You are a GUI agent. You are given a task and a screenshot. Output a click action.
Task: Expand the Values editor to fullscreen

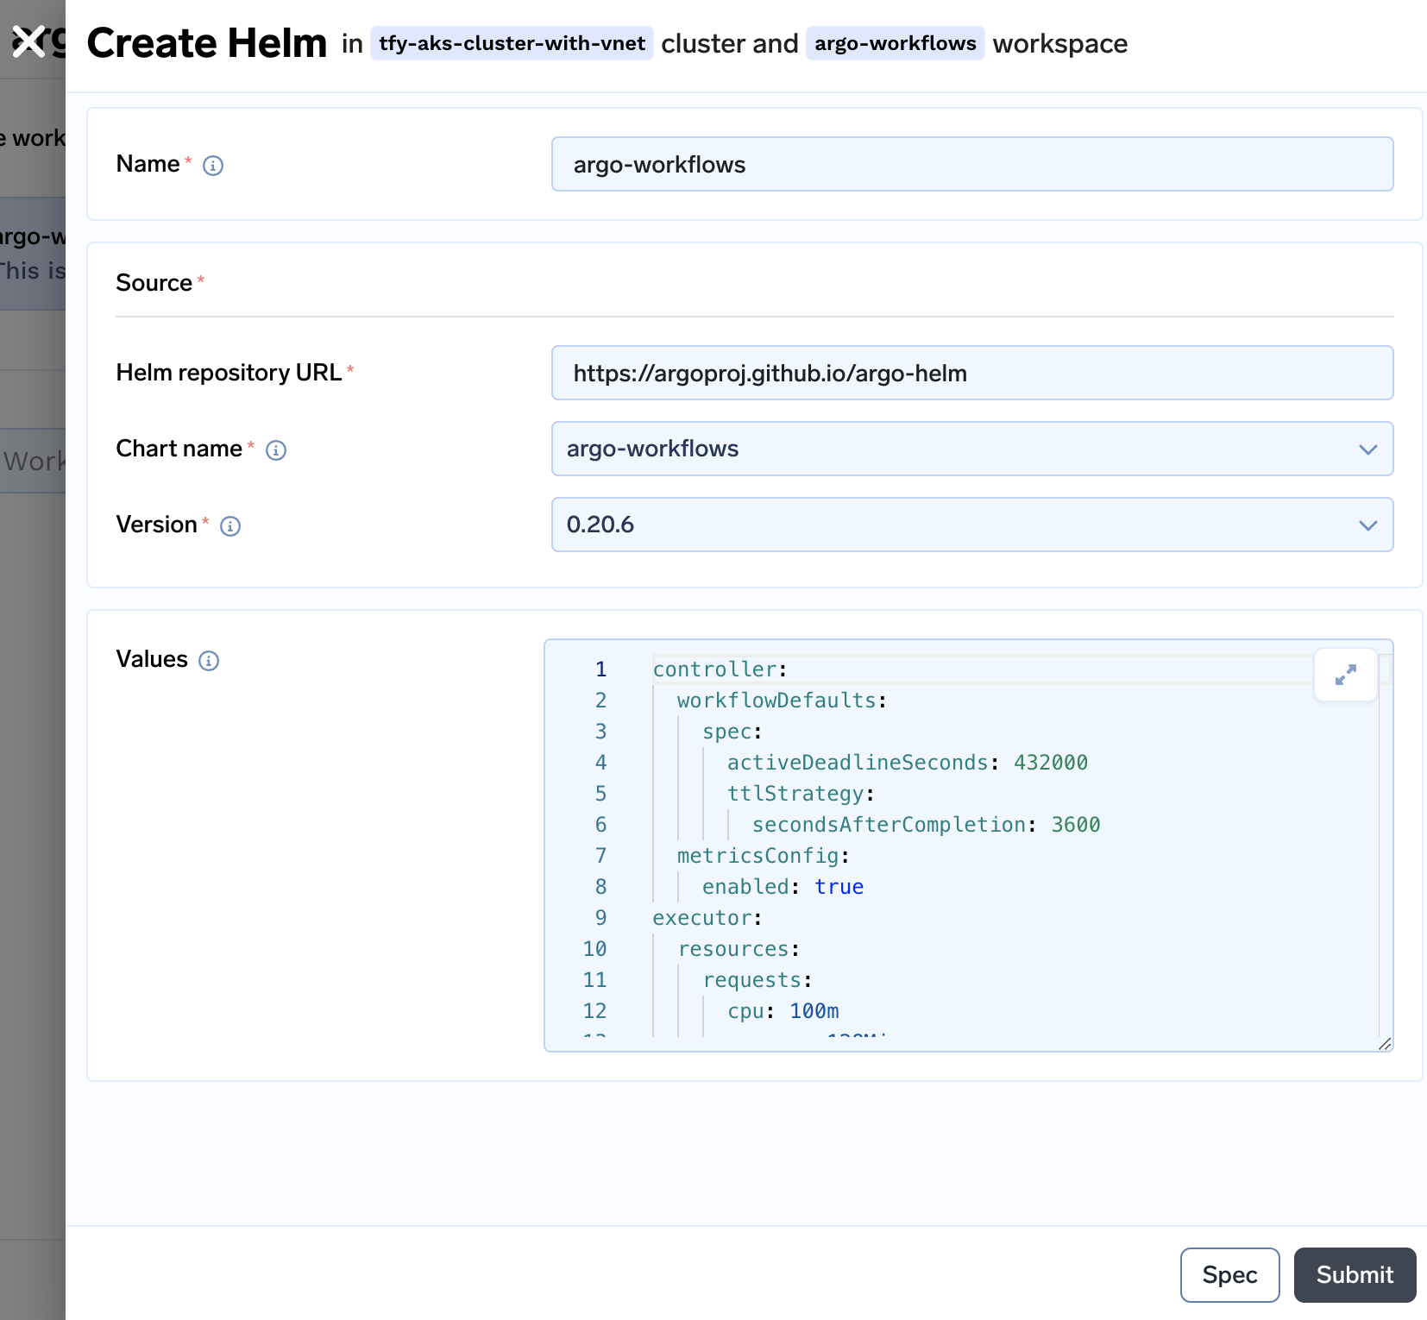1345,675
